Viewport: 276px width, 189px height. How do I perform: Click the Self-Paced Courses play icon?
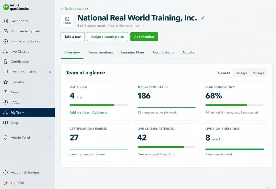click(6, 41)
